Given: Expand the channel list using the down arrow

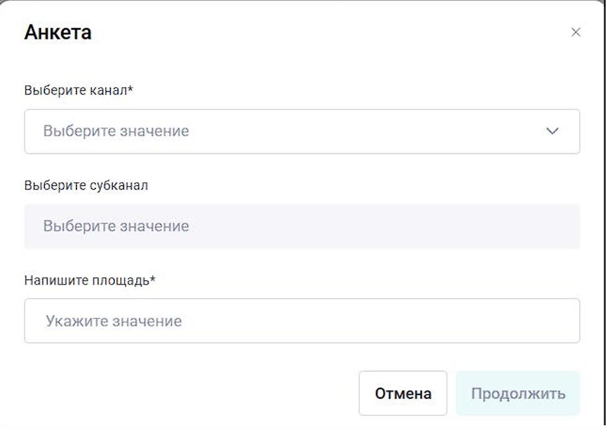Looking at the screenshot, I should point(552,132).
